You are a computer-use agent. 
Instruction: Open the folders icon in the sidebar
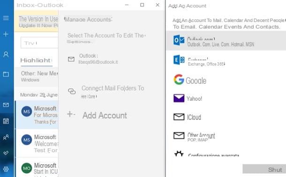point(6,74)
